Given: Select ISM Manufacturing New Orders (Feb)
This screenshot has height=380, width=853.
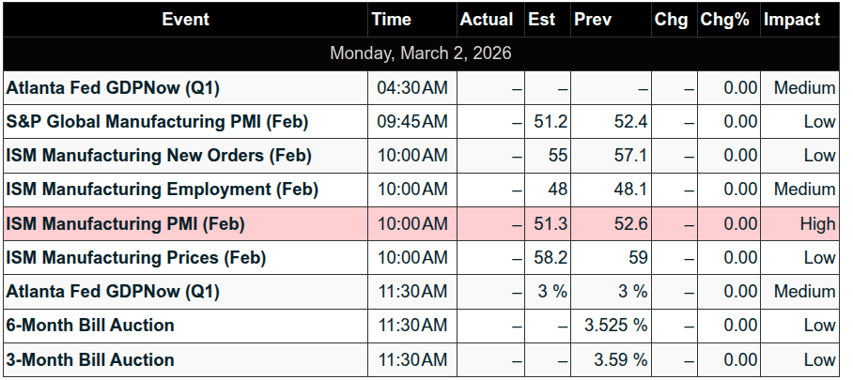Looking at the screenshot, I should (x=159, y=156).
